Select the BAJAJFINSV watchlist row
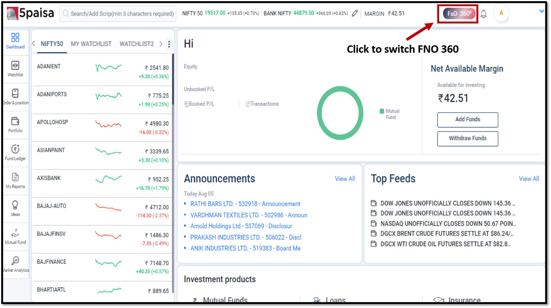Screen dimensions: 551x308 (x=102, y=239)
